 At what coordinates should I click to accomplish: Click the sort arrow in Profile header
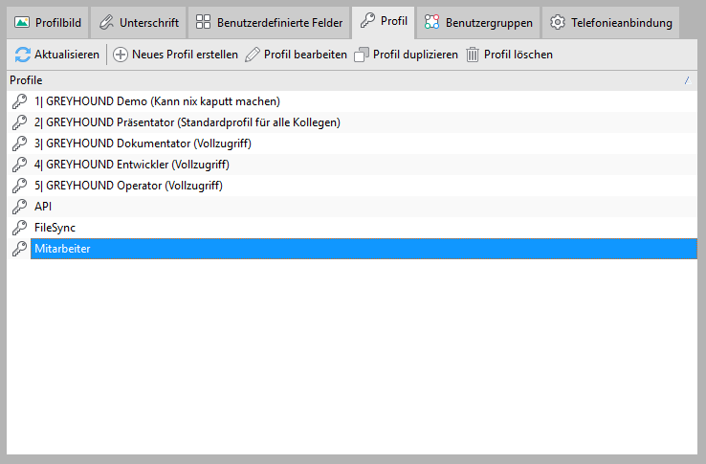pyautogui.click(x=688, y=80)
